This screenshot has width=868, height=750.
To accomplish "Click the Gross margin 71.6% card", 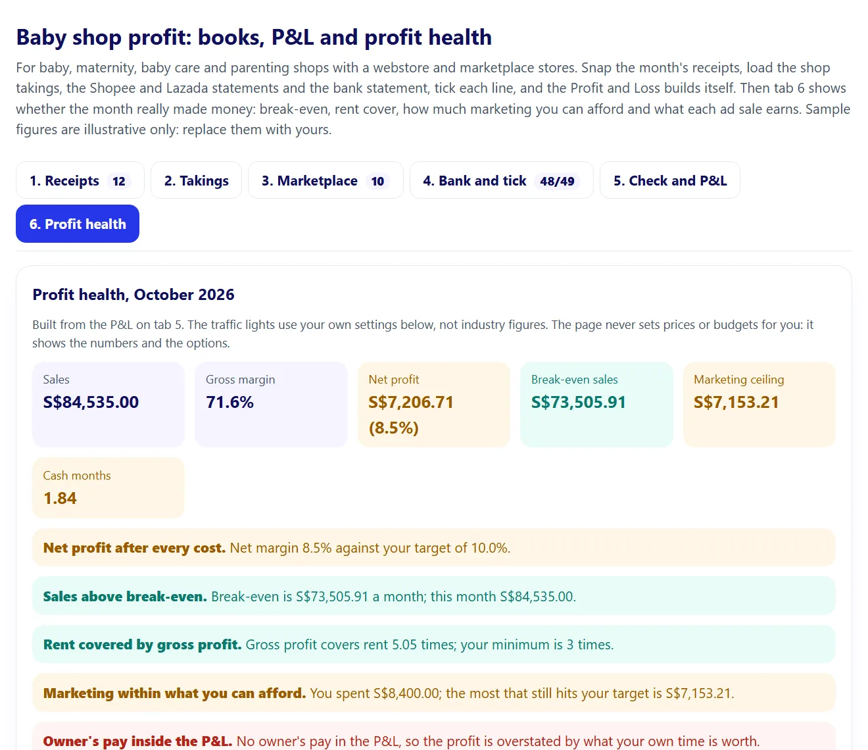I will click(x=271, y=405).
